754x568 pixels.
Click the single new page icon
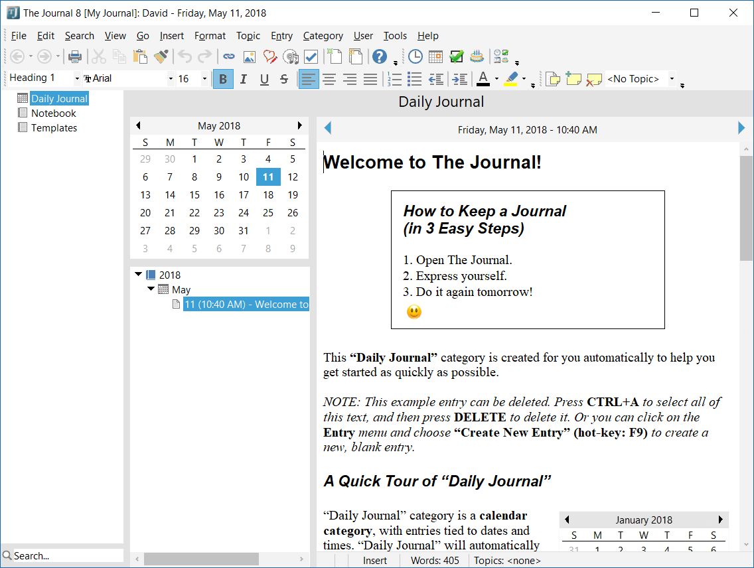[x=335, y=56]
